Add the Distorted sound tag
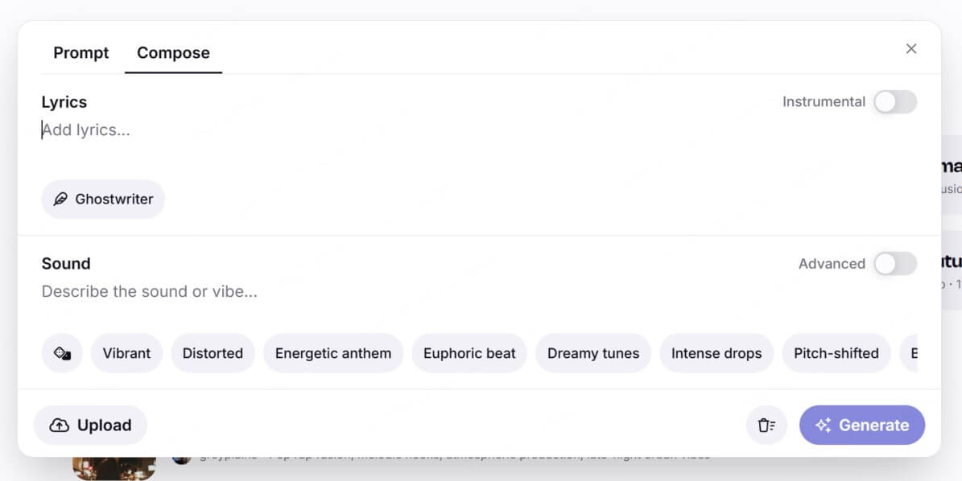The image size is (962, 481). click(213, 354)
